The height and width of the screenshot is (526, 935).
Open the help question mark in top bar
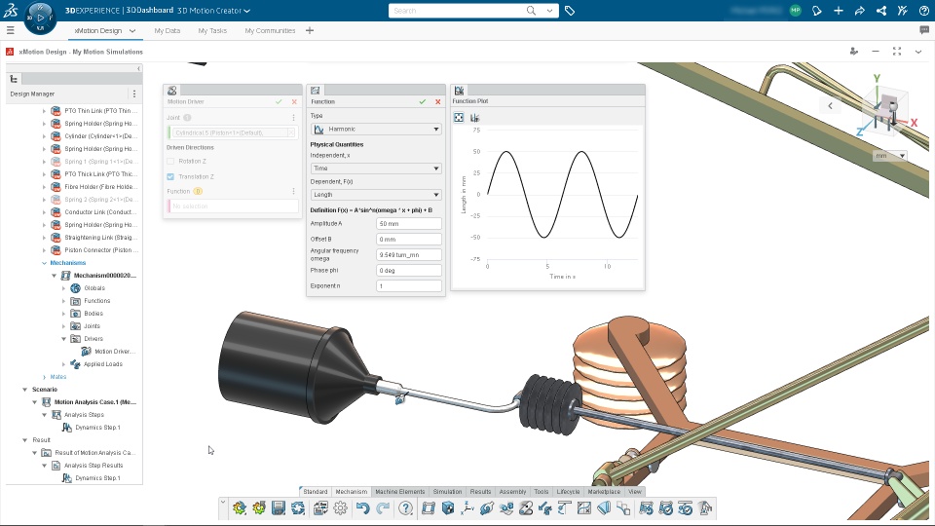click(923, 11)
